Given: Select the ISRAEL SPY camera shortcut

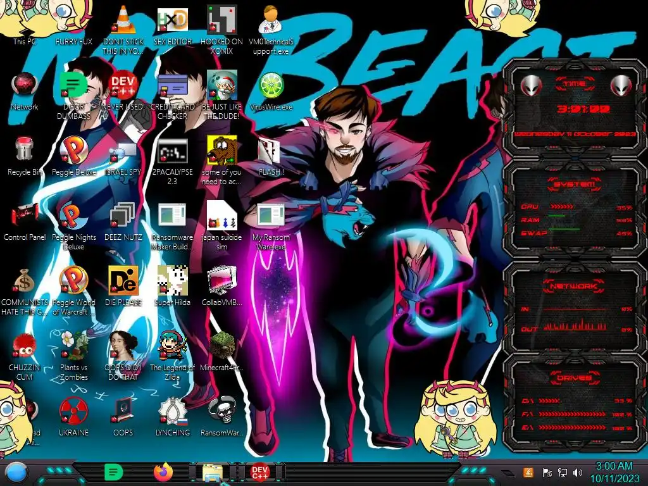Looking at the screenshot, I should [123, 153].
